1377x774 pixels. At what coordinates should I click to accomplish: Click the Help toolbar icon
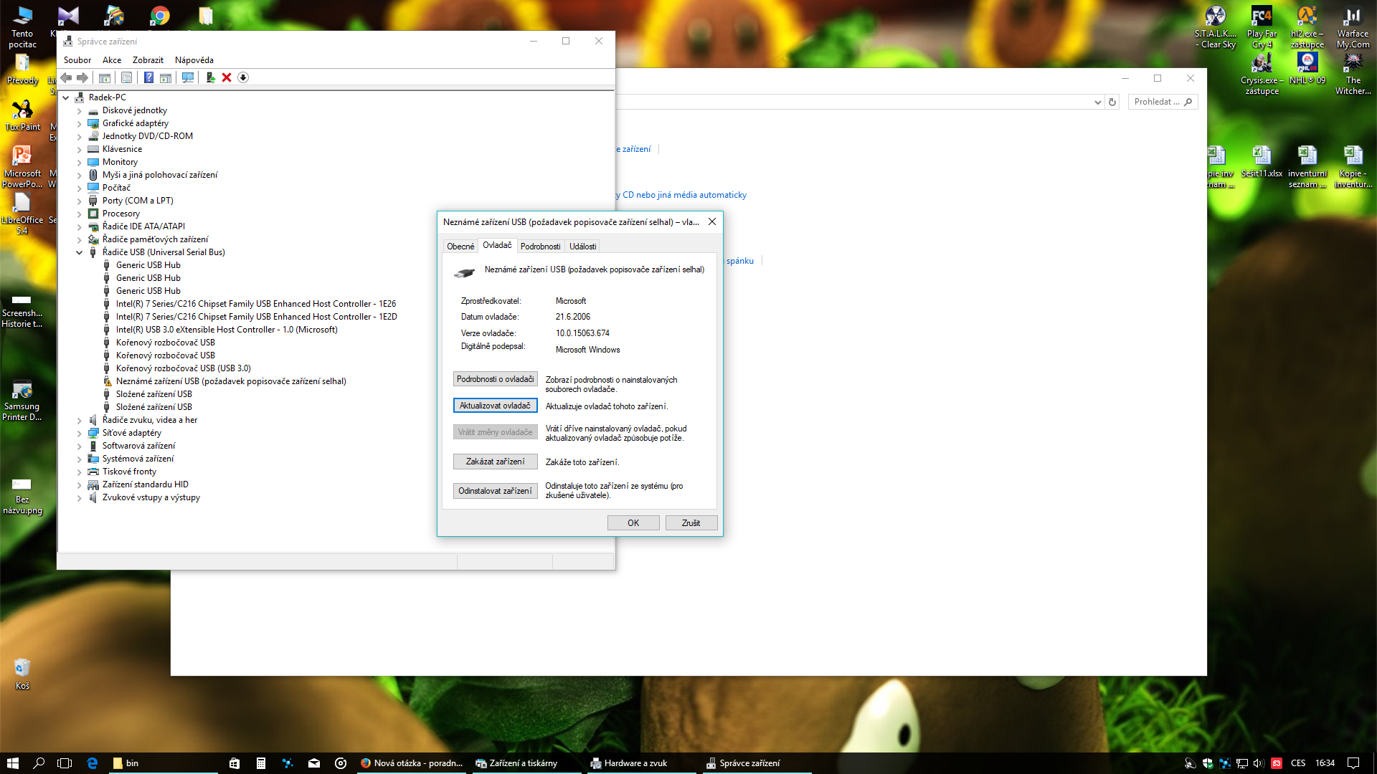coord(148,77)
